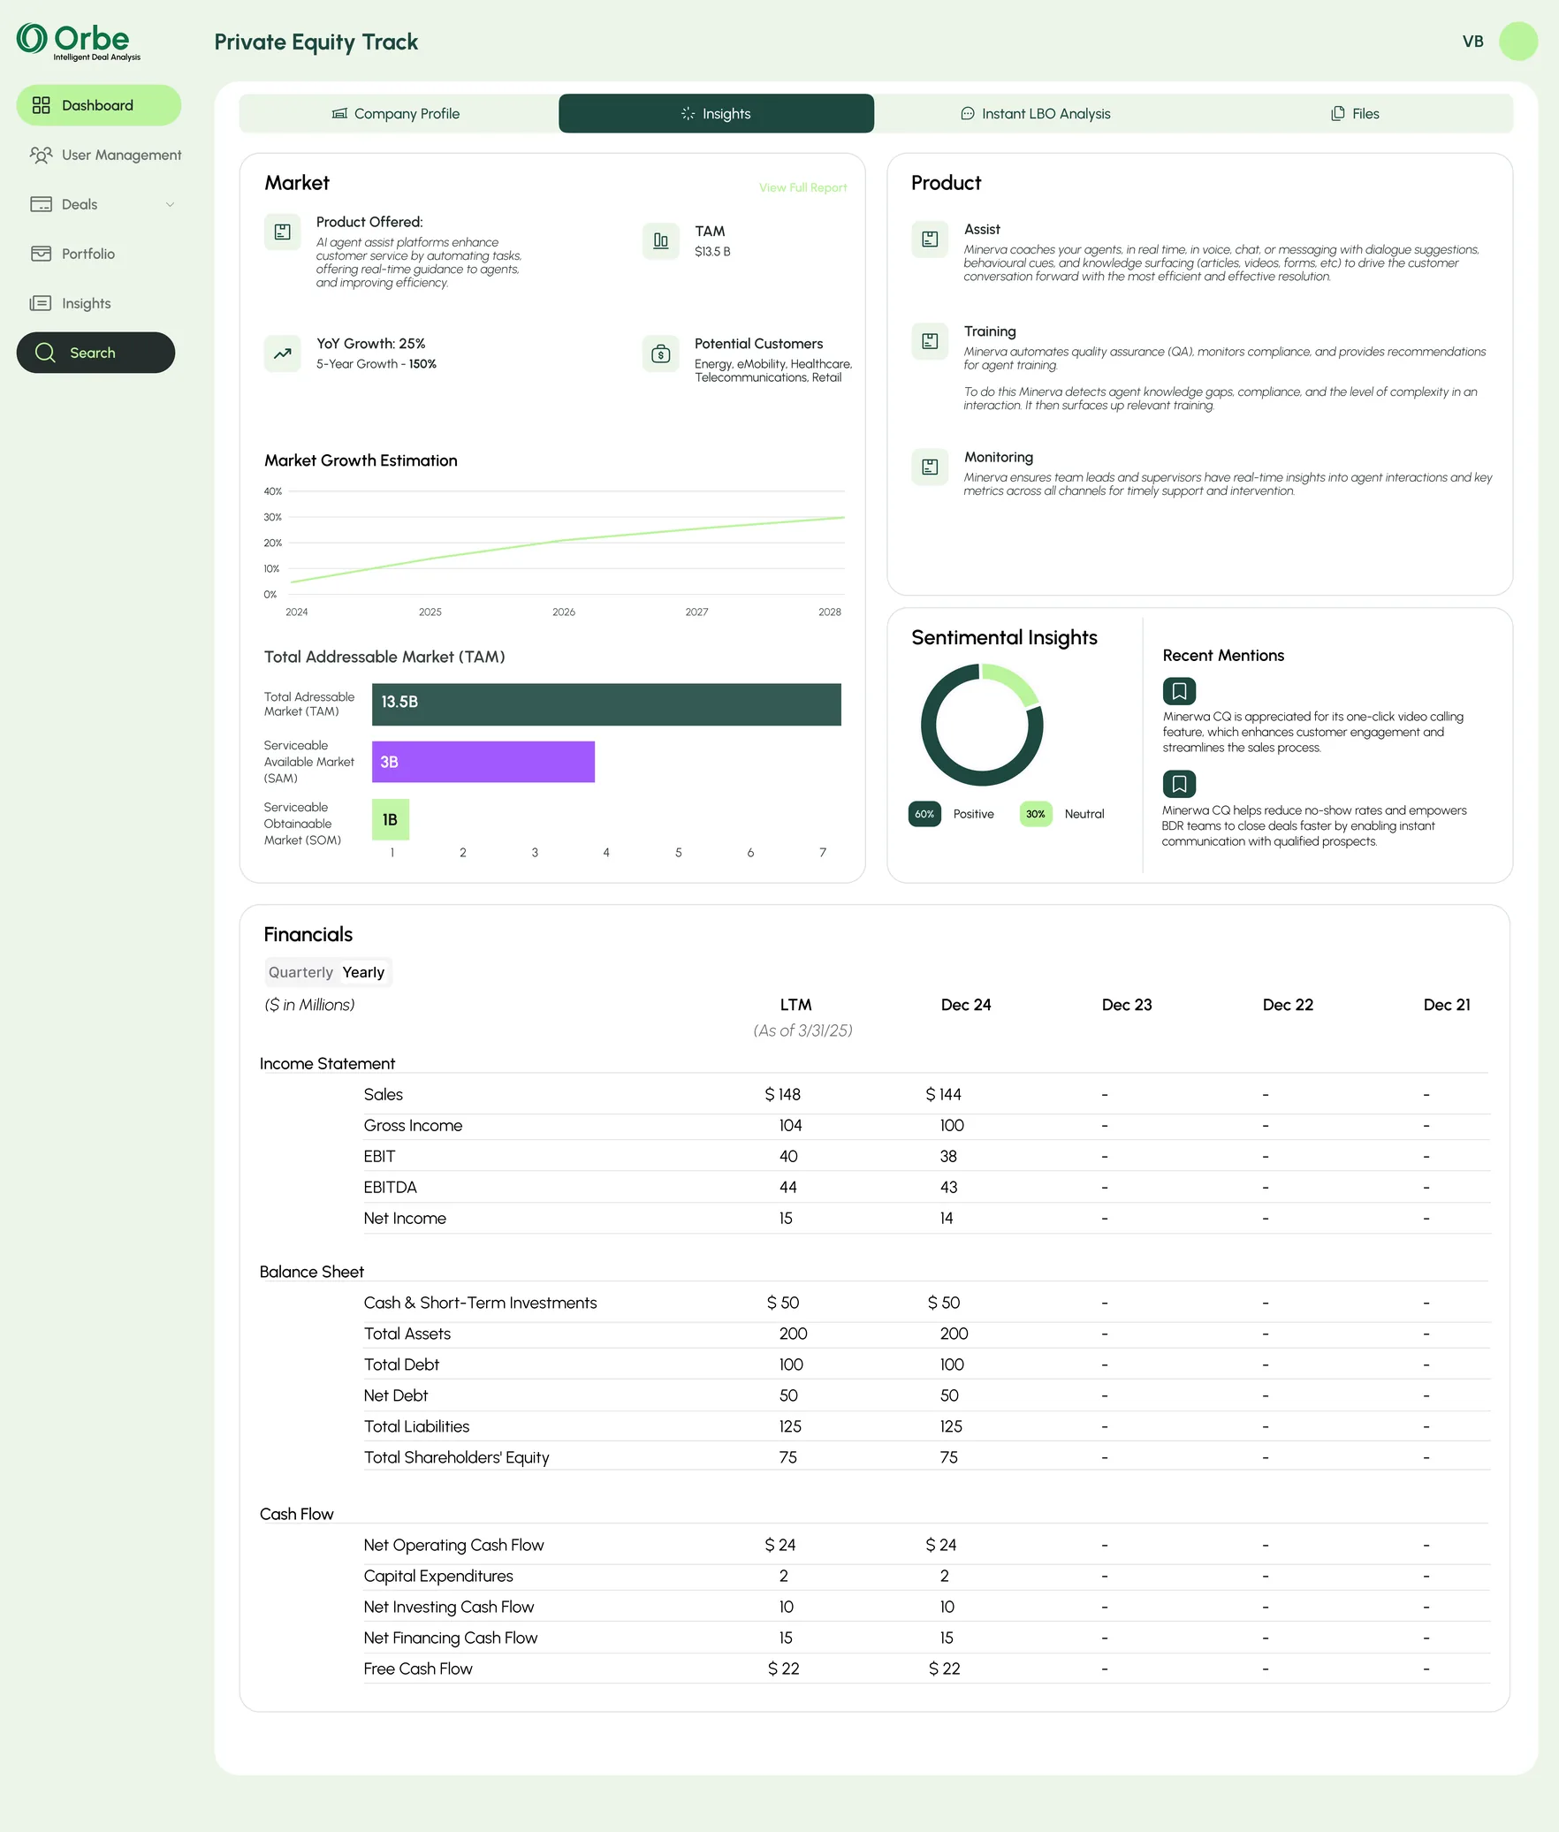Click the Dec 24 column header
The image size is (1559, 1832).
click(966, 1005)
